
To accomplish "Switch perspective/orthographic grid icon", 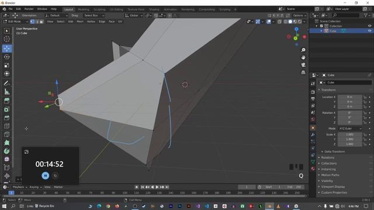I will (x=303, y=72).
